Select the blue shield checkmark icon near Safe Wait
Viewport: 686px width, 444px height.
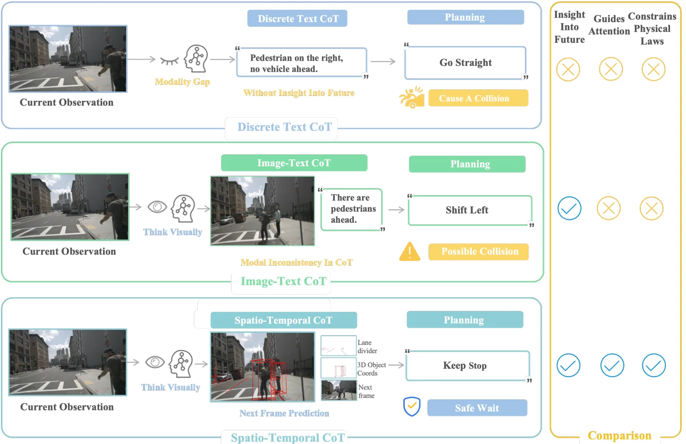click(411, 407)
